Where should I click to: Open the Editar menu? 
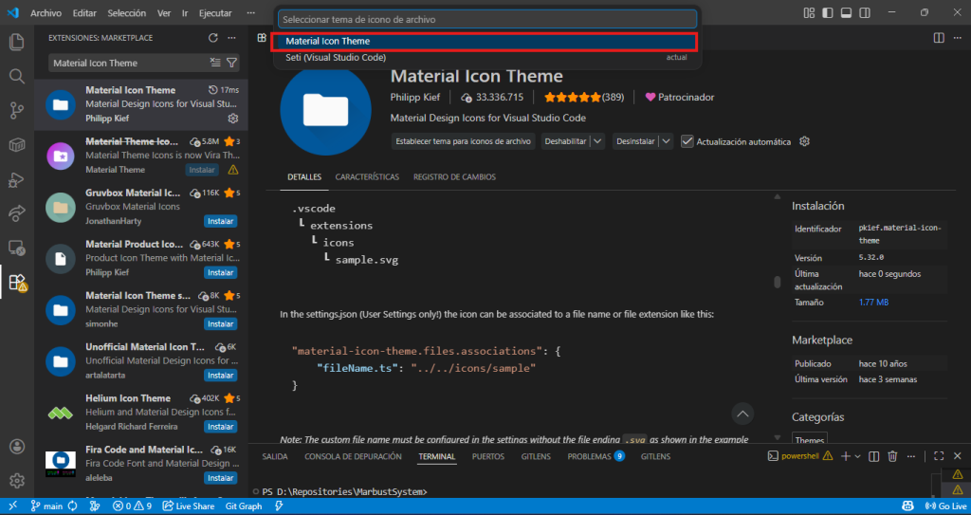click(84, 13)
